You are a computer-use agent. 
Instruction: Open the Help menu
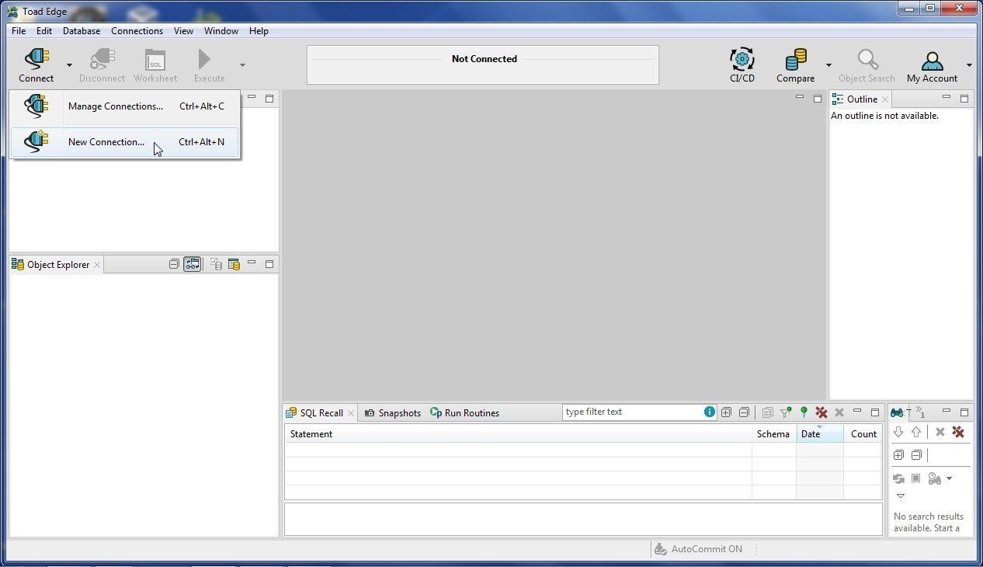pos(259,31)
